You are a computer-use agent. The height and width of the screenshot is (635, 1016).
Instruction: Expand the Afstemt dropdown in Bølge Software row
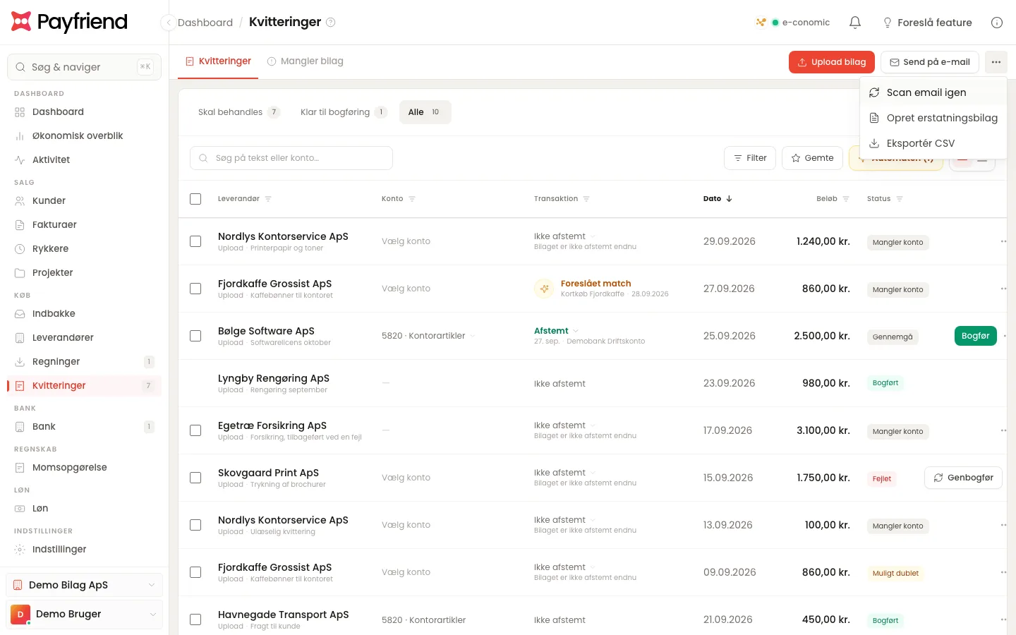point(556,331)
